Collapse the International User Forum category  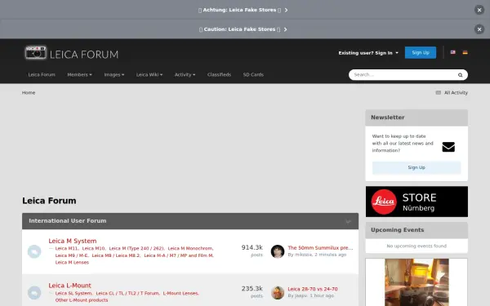pyautogui.click(x=348, y=221)
